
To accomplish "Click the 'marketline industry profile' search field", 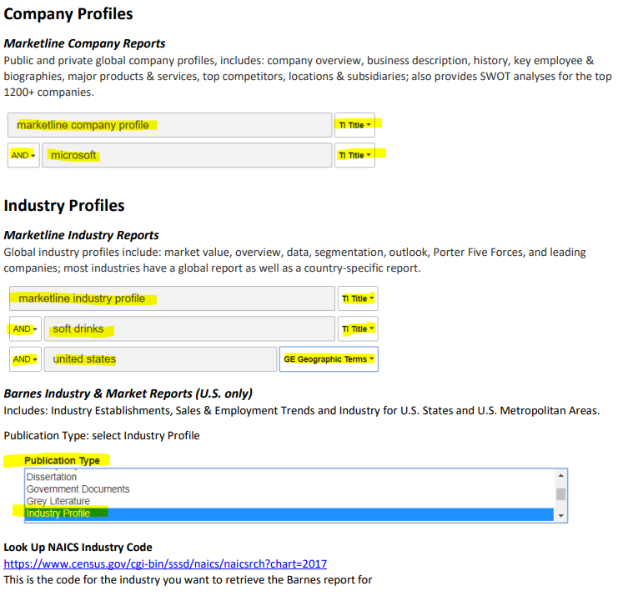I will (x=172, y=298).
